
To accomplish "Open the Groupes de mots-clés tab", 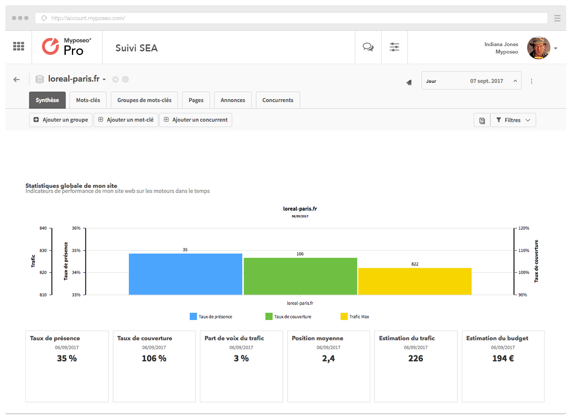I will (144, 100).
